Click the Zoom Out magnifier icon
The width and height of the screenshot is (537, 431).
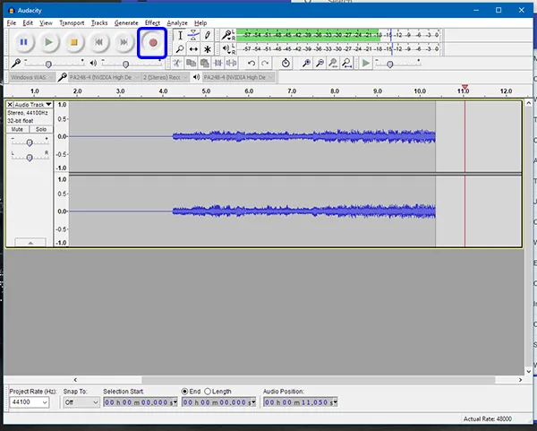click(x=320, y=63)
